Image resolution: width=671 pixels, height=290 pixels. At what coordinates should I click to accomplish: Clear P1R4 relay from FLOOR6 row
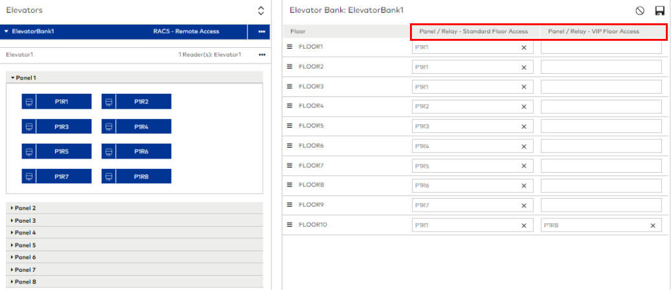pos(524,146)
